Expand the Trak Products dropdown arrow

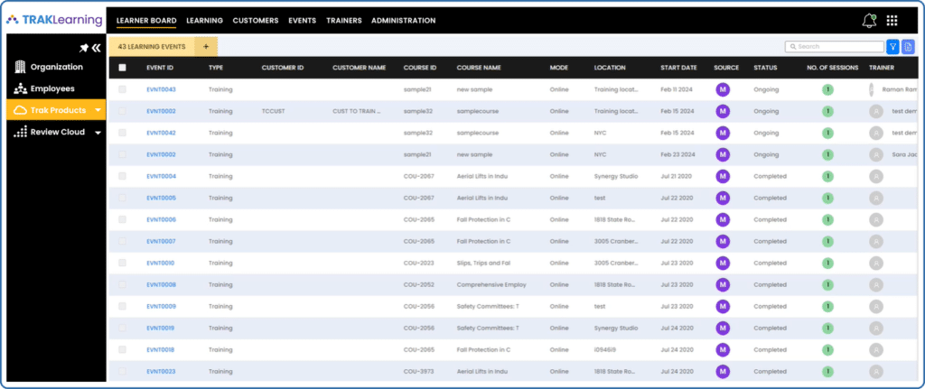click(97, 111)
